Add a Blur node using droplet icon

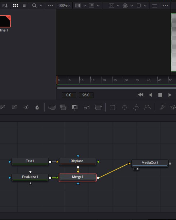pos(37,107)
